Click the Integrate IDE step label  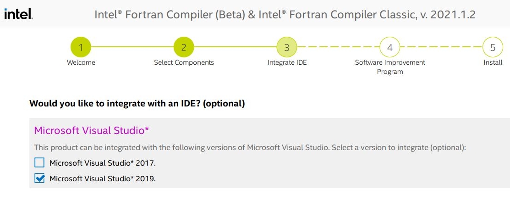287,62
